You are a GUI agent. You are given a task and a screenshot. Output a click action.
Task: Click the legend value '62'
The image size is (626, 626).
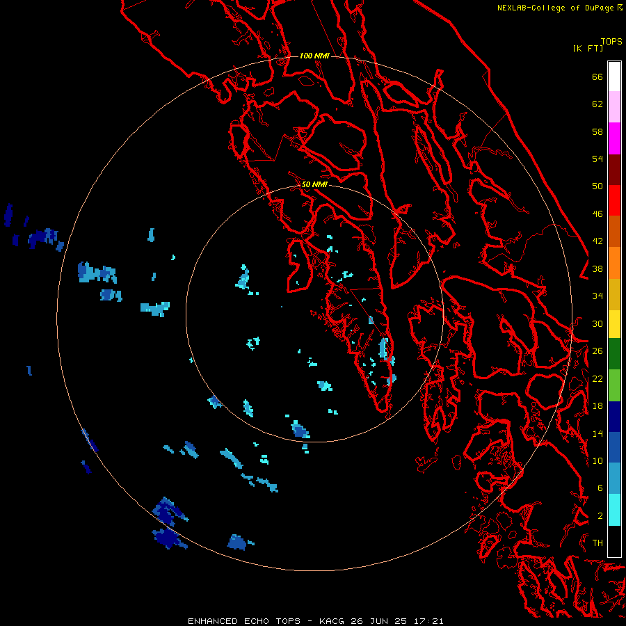click(597, 104)
